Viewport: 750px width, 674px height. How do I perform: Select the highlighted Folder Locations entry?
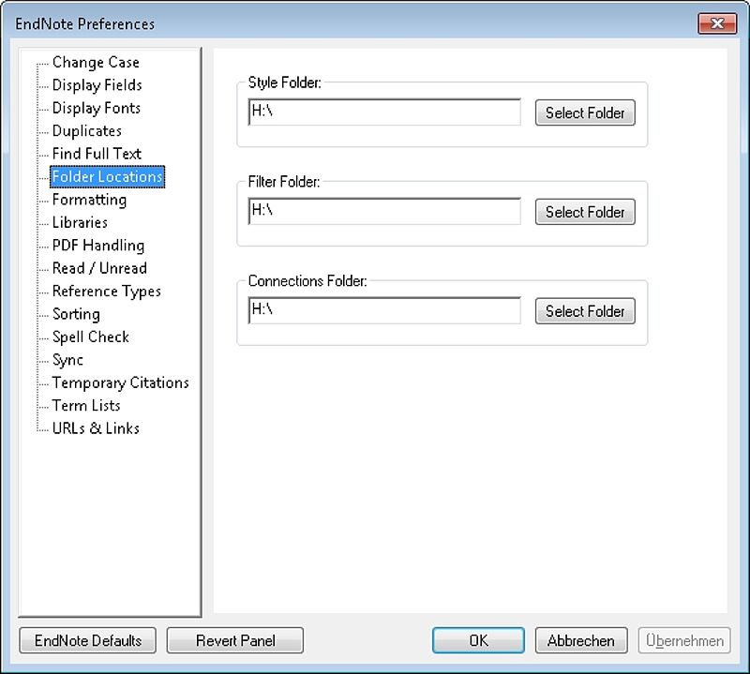coord(107,176)
